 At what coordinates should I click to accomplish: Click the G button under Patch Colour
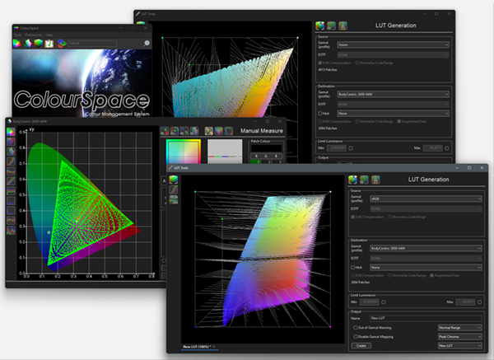pos(266,156)
